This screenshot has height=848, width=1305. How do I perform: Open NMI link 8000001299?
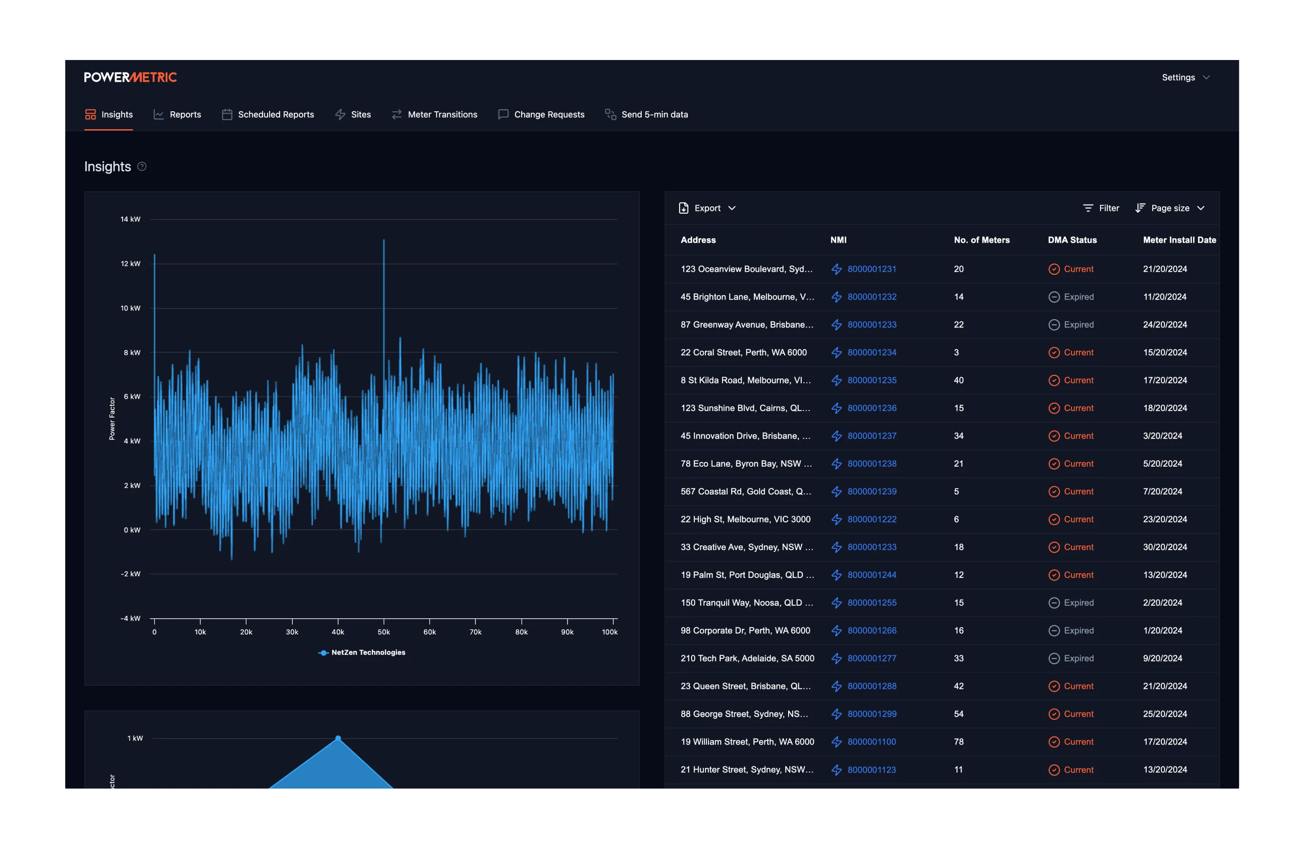click(x=872, y=714)
